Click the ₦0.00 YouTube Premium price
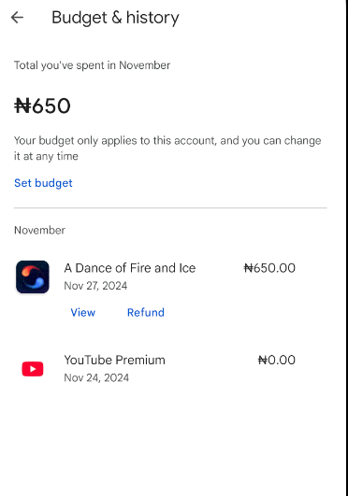This screenshot has height=496, width=348. point(277,360)
